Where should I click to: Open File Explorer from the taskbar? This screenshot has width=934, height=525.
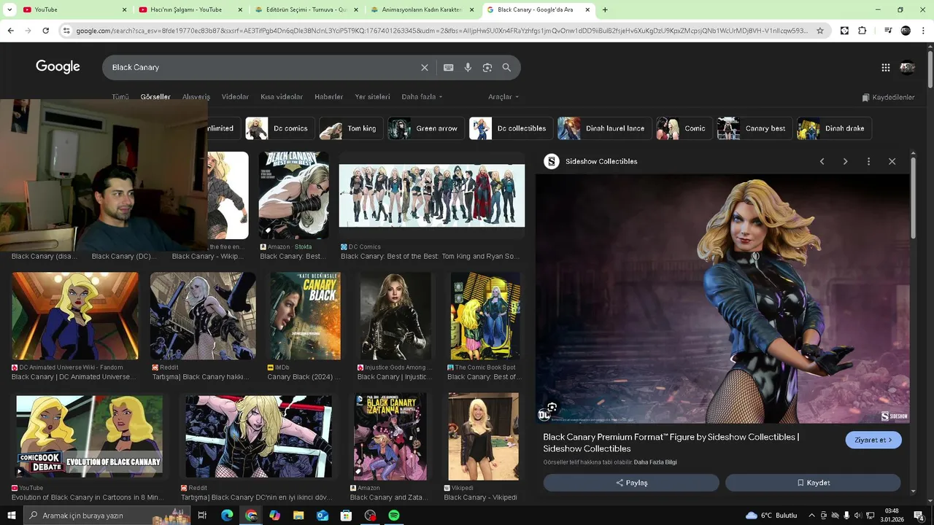click(x=298, y=516)
